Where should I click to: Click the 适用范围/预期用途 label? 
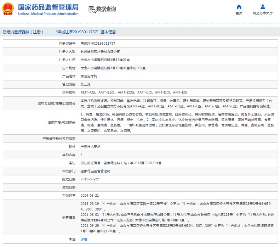[62, 122]
